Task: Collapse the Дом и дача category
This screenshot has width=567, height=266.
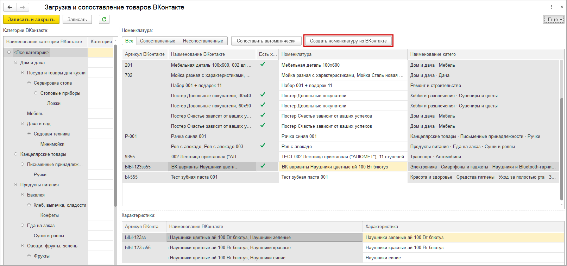Action: coord(15,62)
